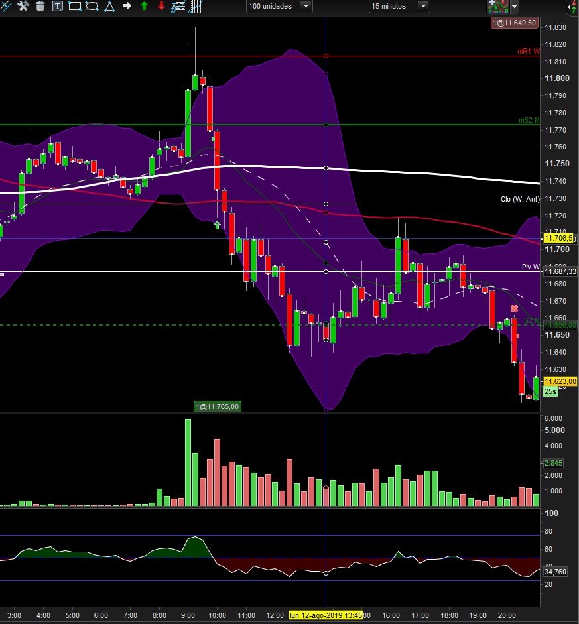Open the 15 minutos timeframe dropdown
This screenshot has height=624, width=579.
[x=399, y=6]
